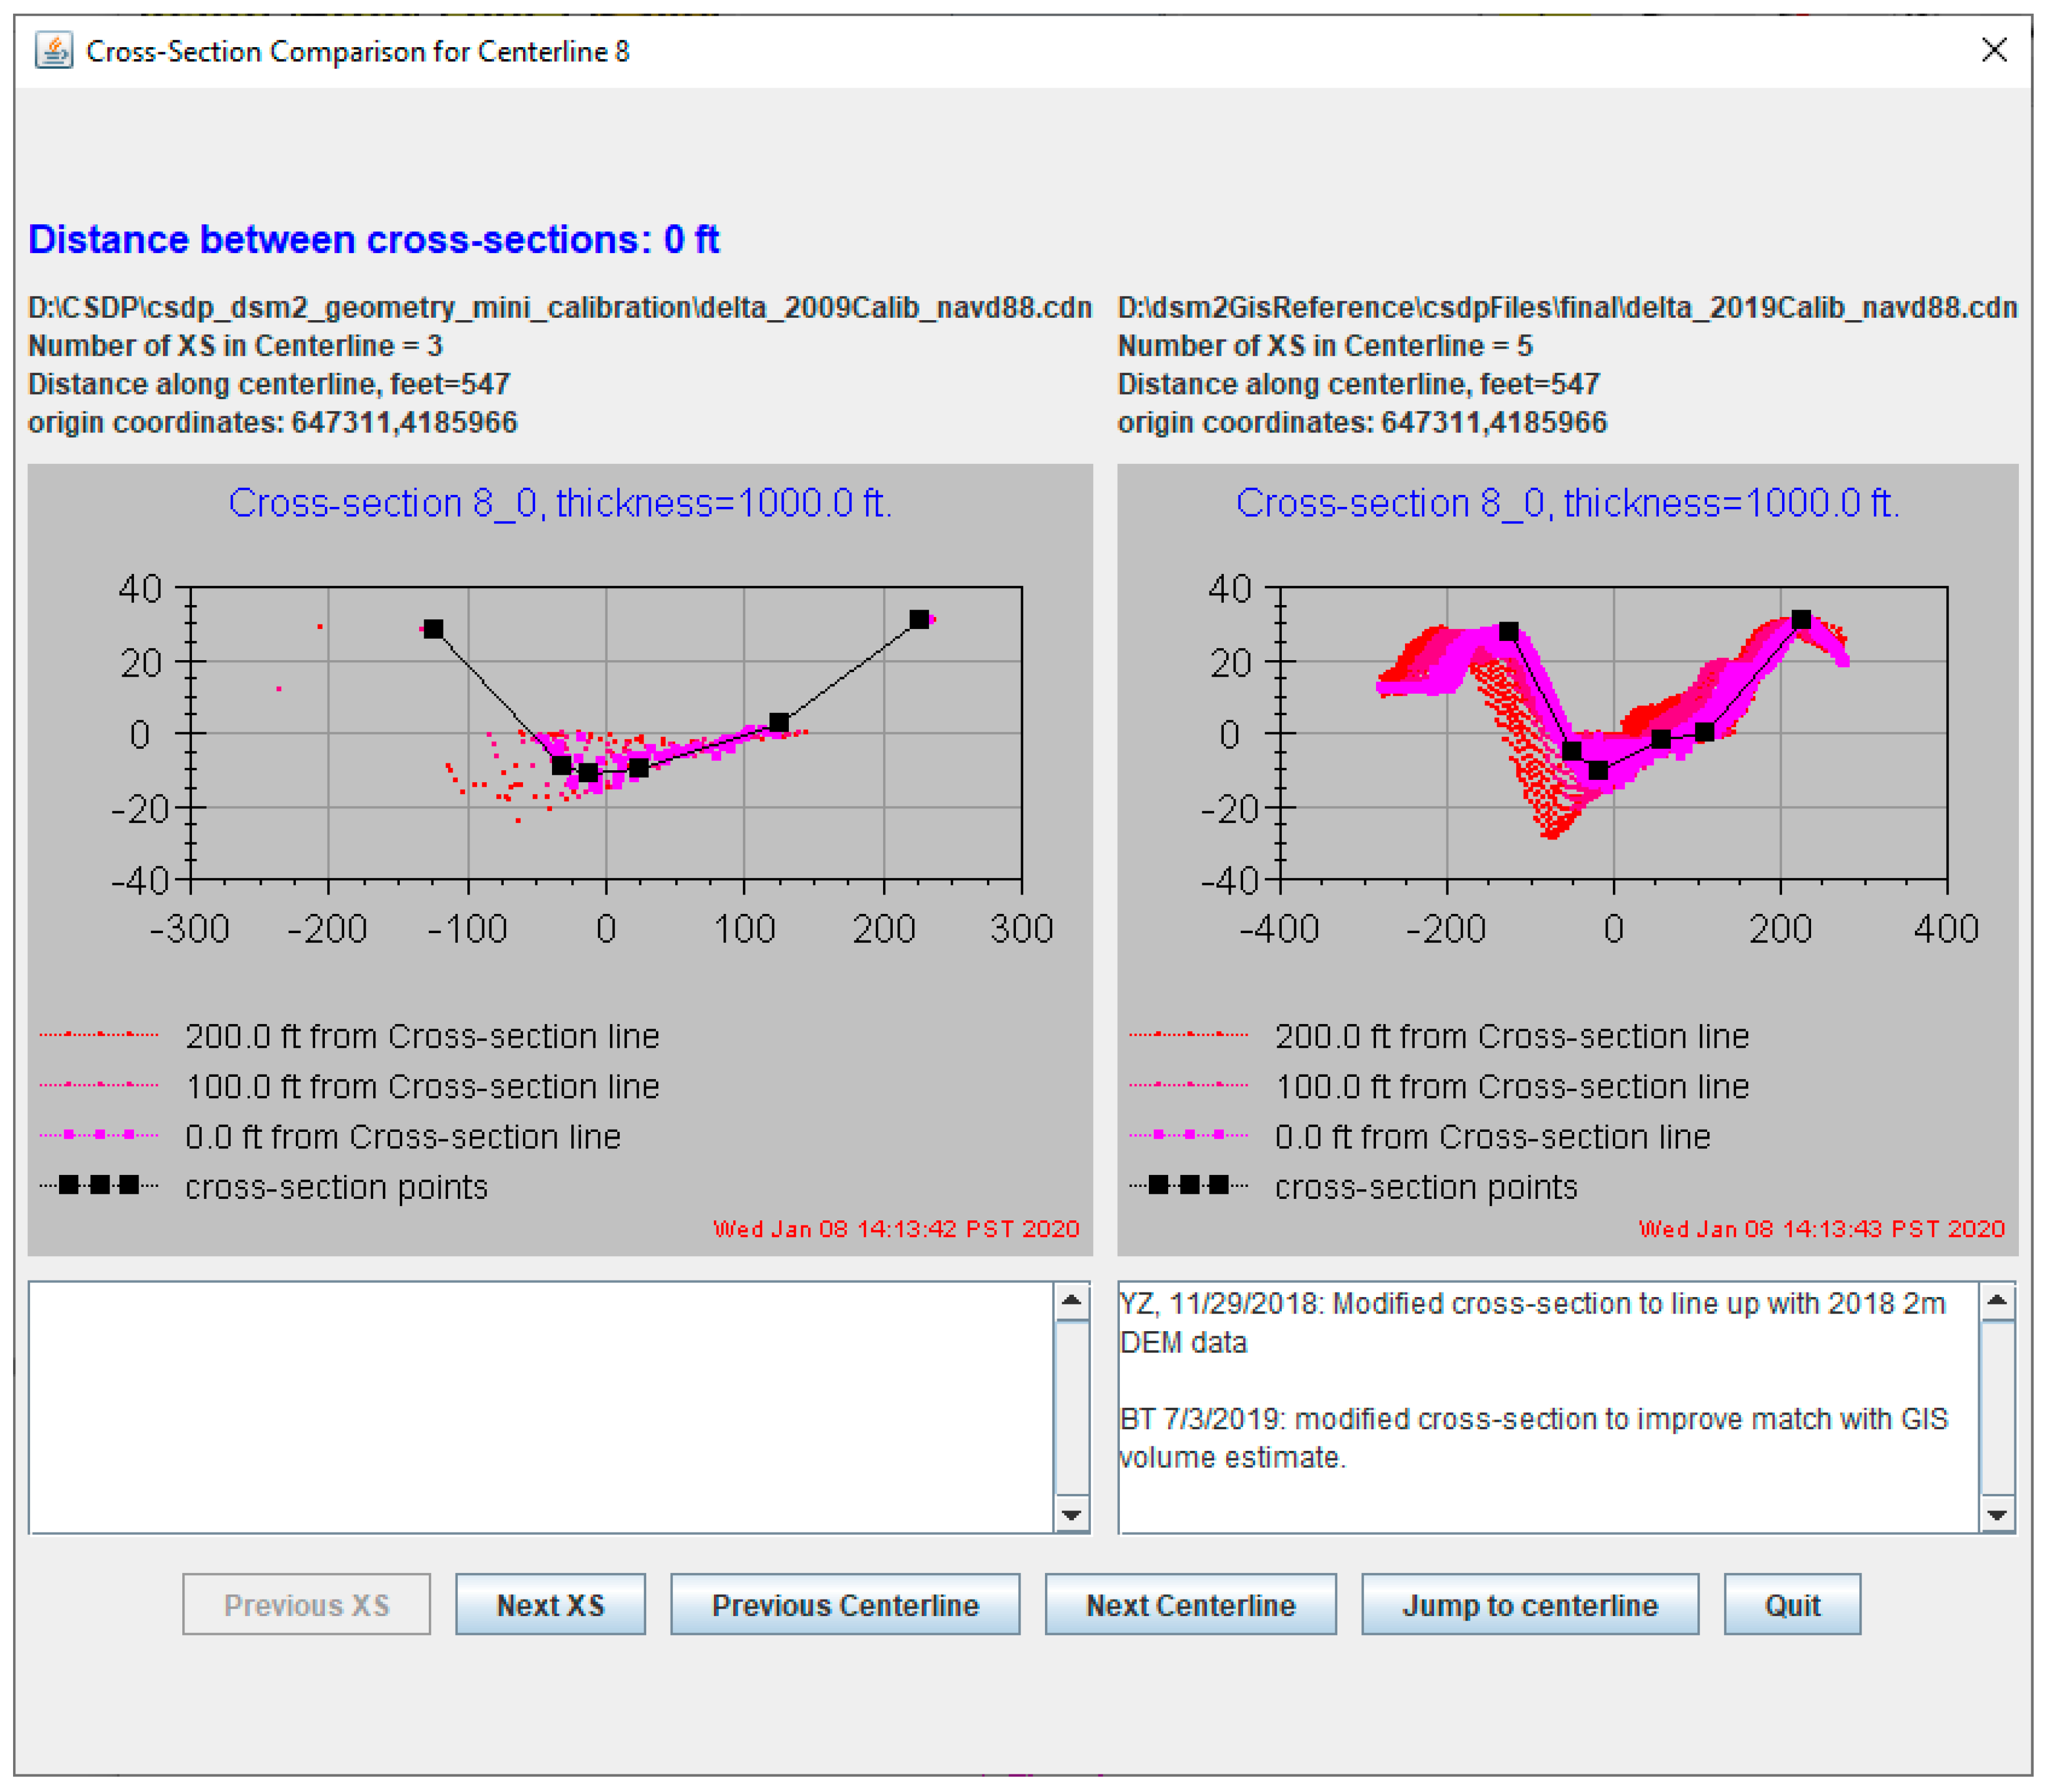Click the Java application icon in title bar
The image size is (2049, 1792).
[x=53, y=50]
